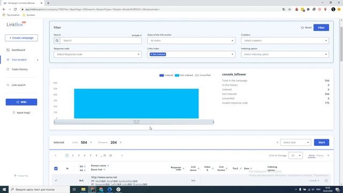
Task: Open the Select task dropdown
Action: [x=295, y=143]
